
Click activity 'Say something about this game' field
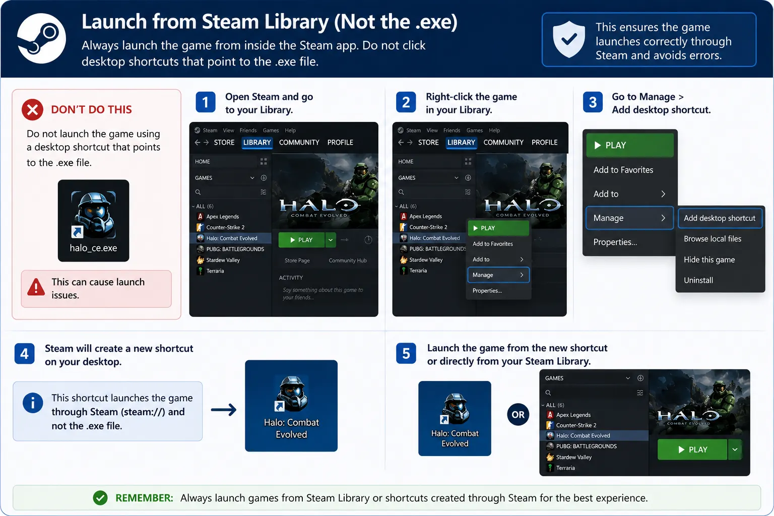coord(323,293)
